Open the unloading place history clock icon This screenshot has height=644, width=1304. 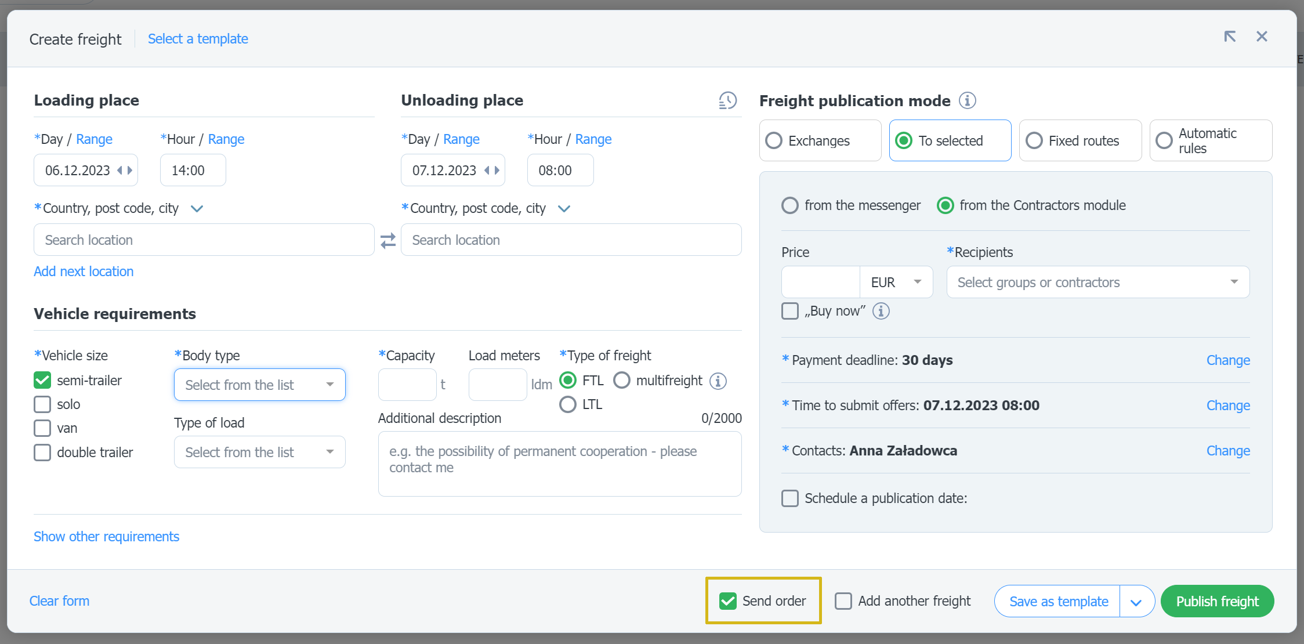pyautogui.click(x=727, y=100)
